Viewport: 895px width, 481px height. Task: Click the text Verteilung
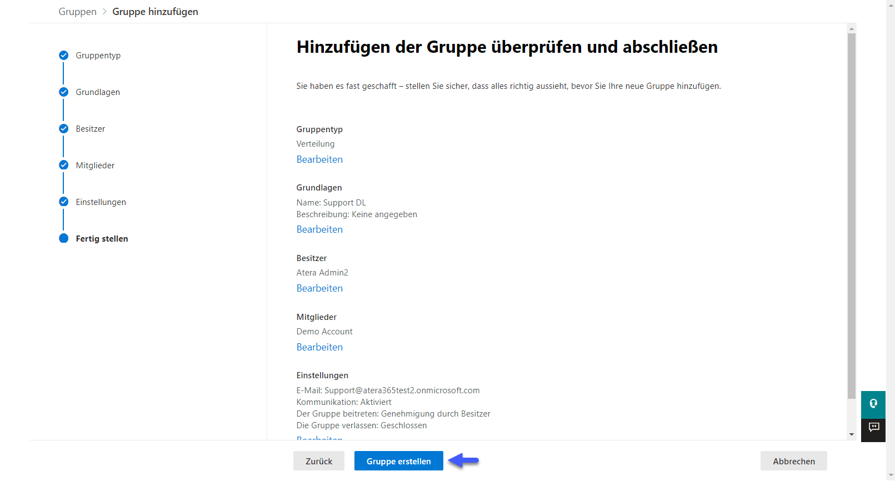[x=316, y=144]
